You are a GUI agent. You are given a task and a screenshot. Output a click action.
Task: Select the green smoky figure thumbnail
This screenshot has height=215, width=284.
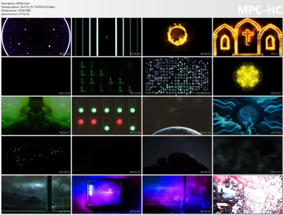coord(36,116)
